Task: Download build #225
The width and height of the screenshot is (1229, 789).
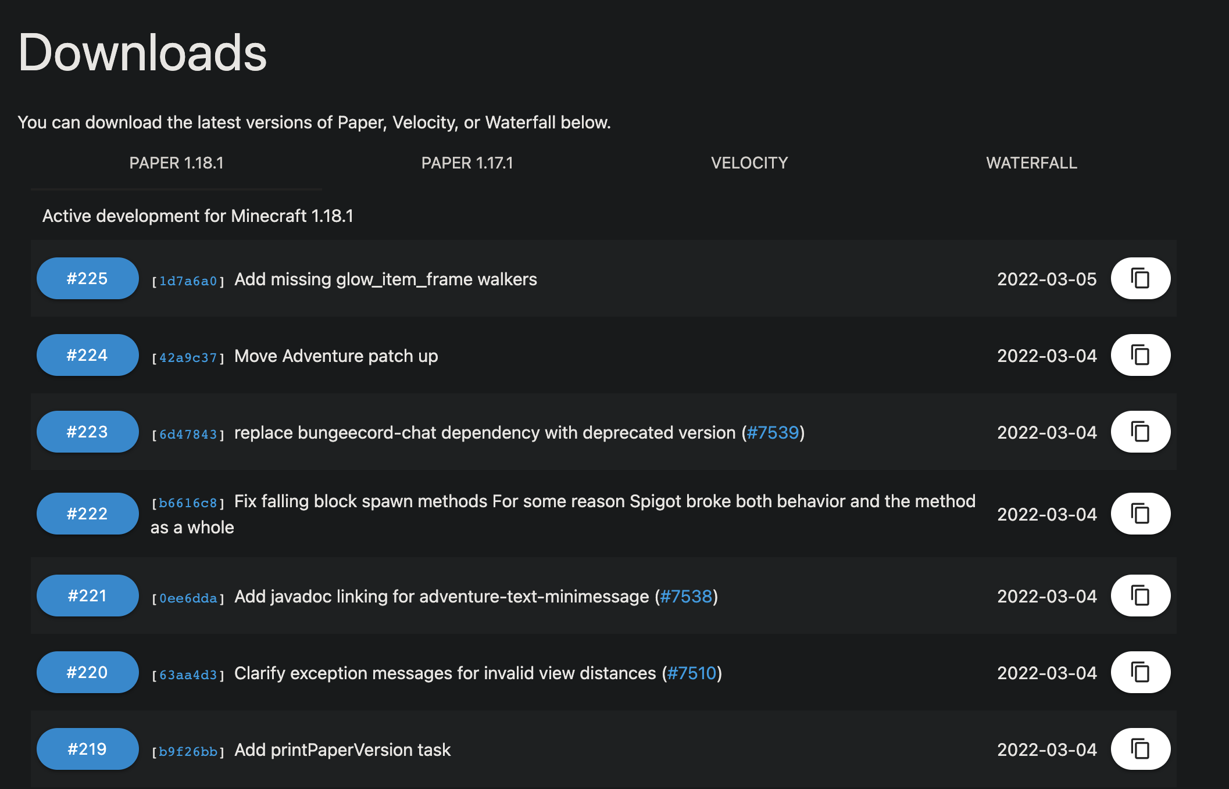Action: pos(87,278)
